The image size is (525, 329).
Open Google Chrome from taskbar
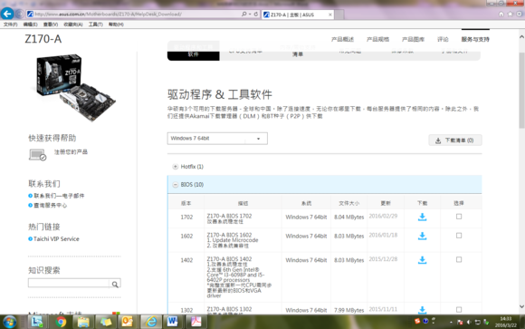pyautogui.click(x=61, y=322)
